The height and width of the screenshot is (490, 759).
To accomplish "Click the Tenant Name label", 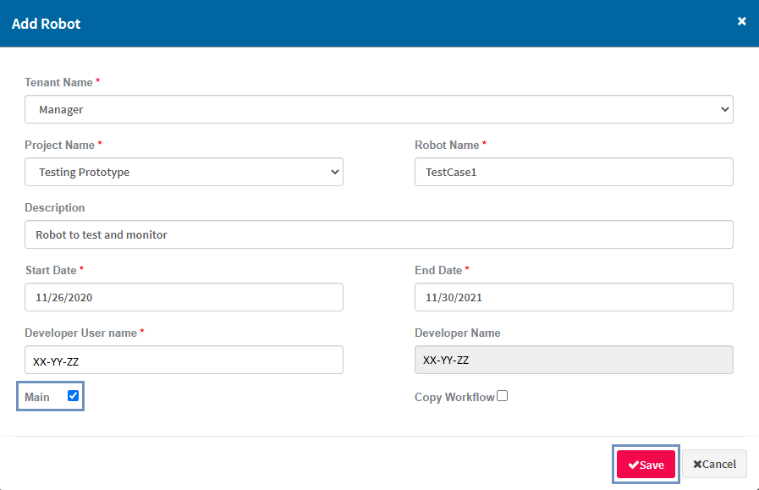I will tap(58, 82).
